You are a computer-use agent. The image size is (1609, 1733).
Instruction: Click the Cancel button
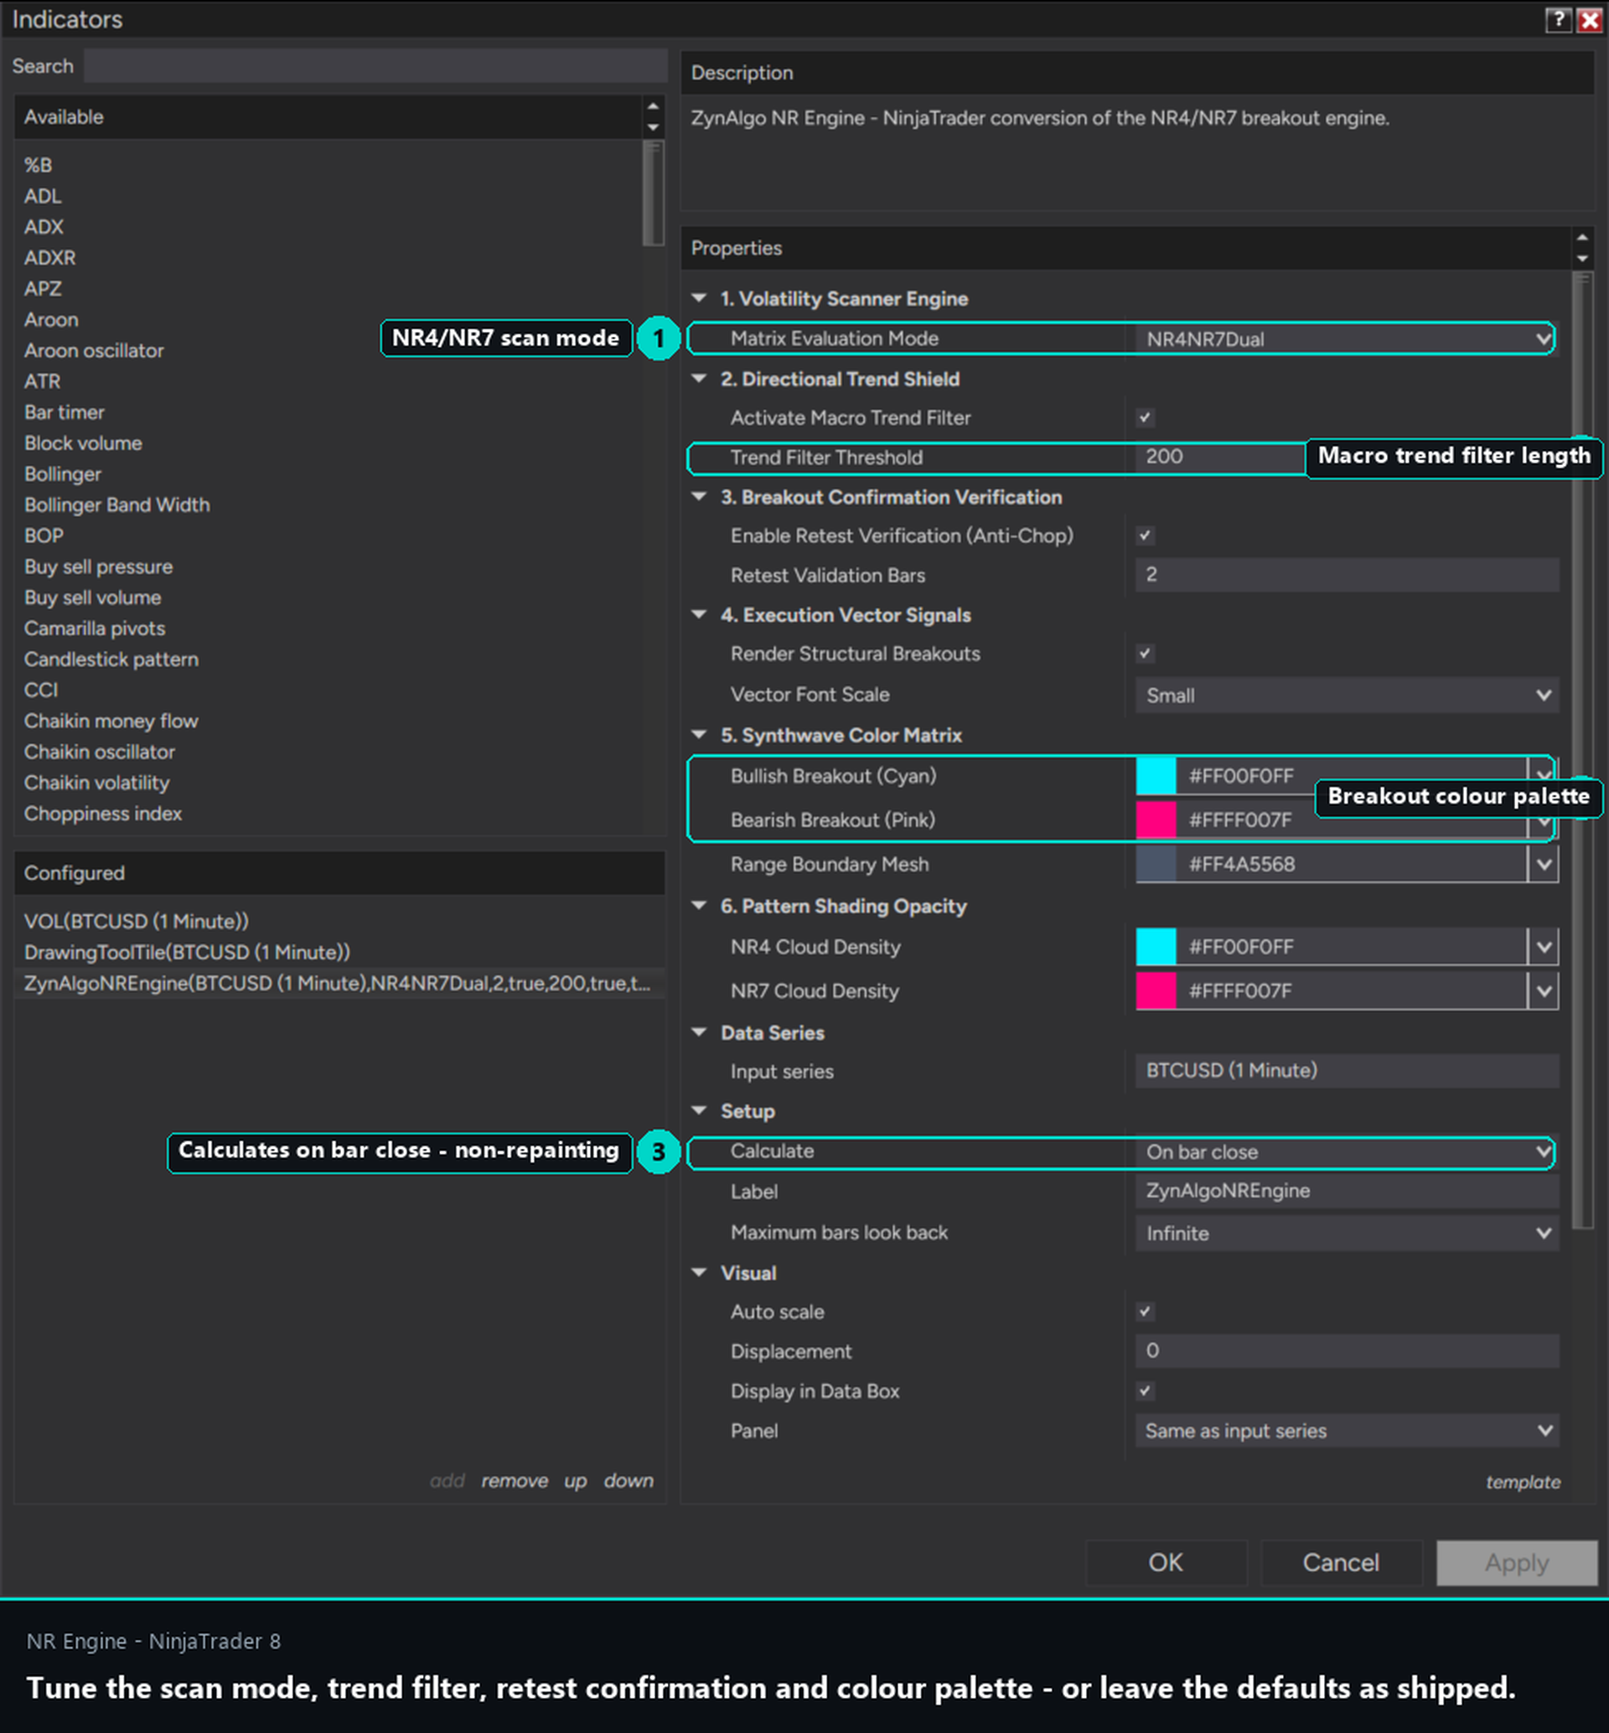tap(1341, 1562)
